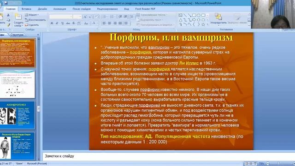Open the Дизайн ribbon tab
Viewport: 295px width, 166px height.
(x=42, y=9)
